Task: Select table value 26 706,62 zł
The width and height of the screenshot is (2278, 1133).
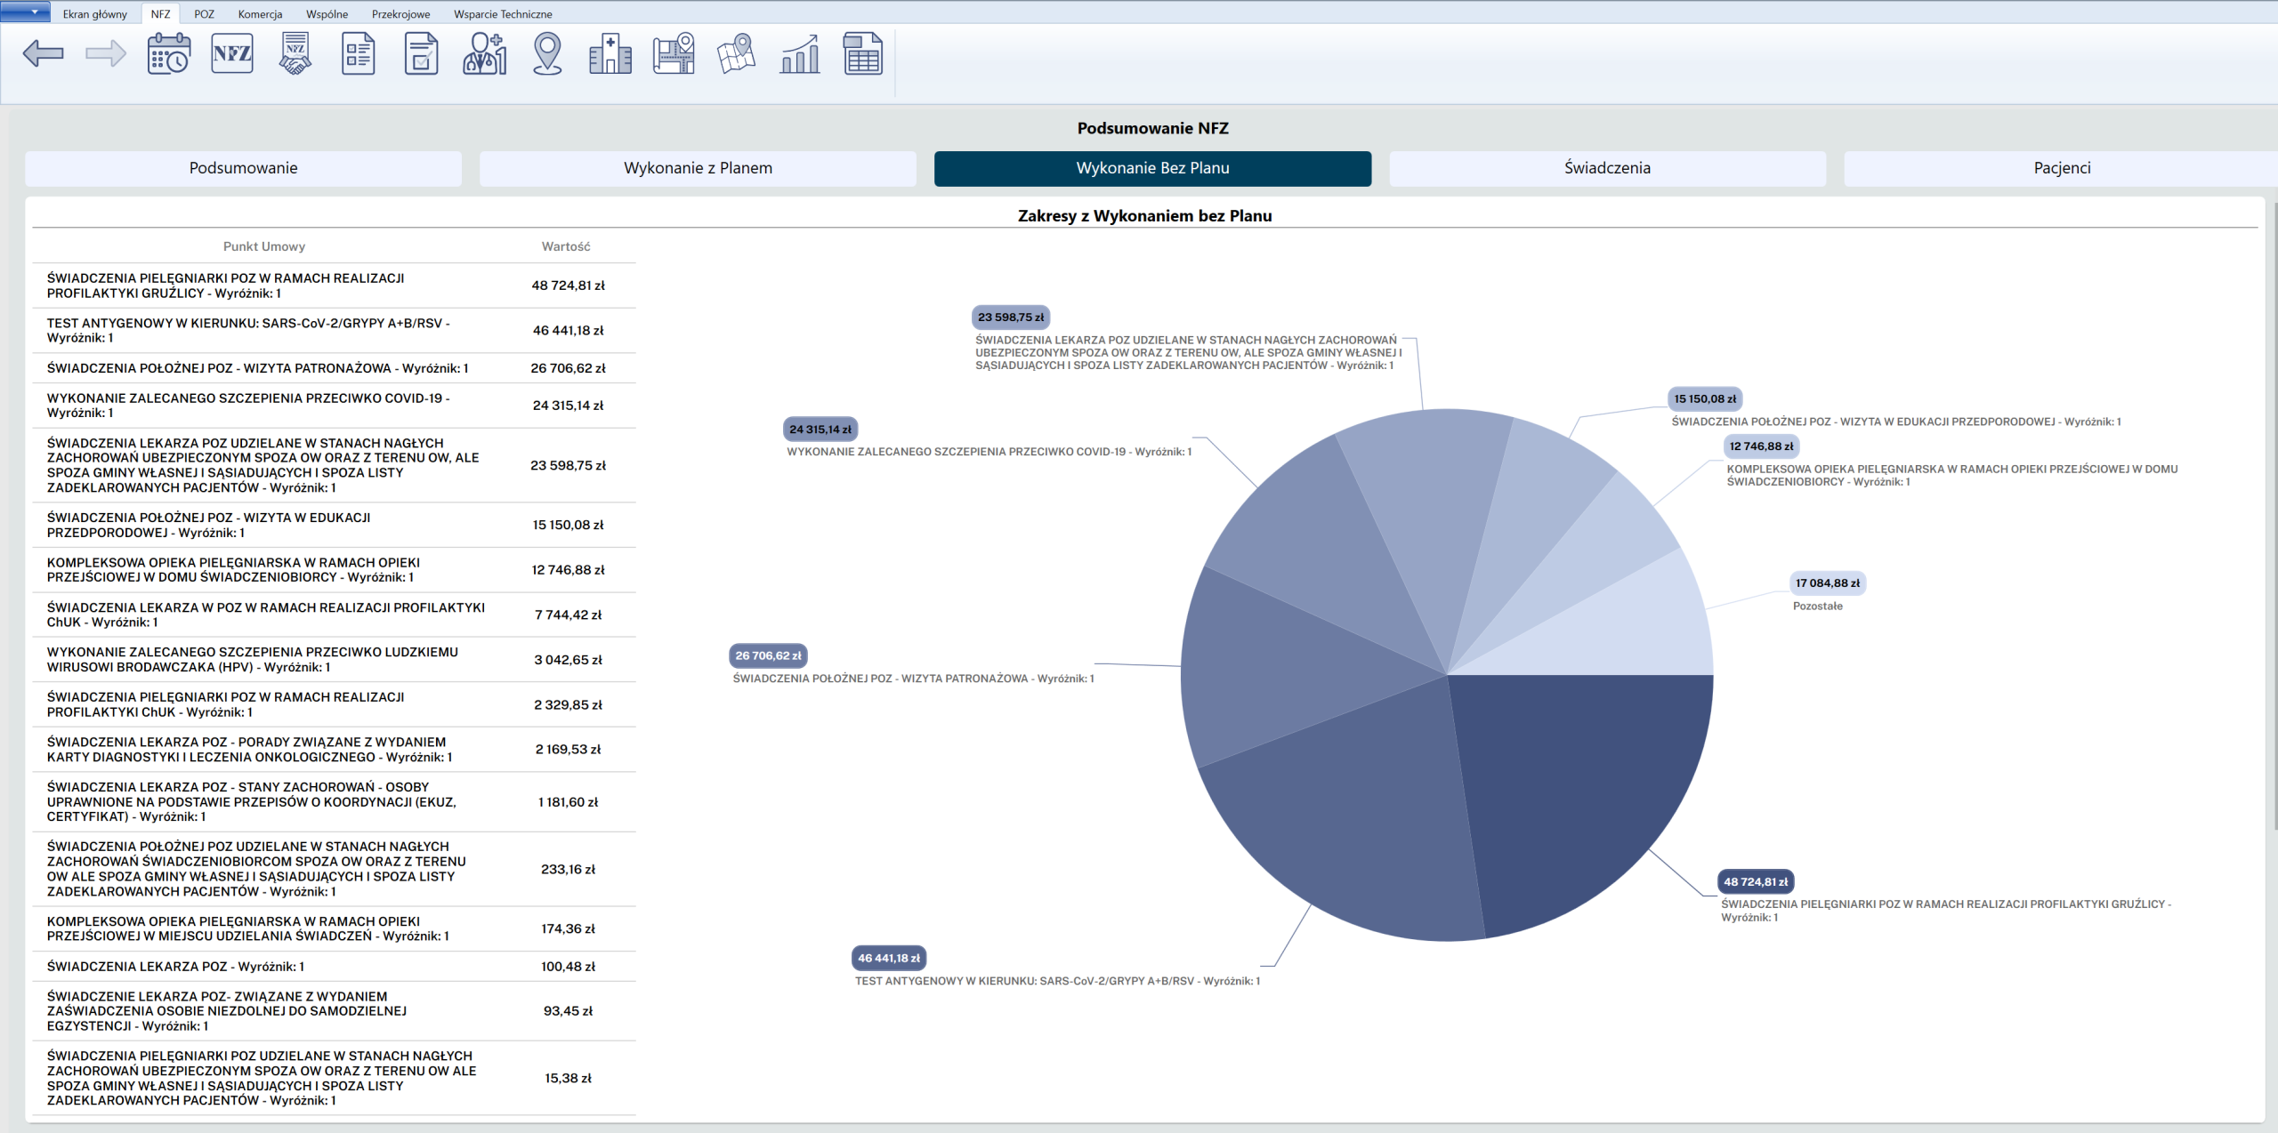Action: [x=568, y=368]
